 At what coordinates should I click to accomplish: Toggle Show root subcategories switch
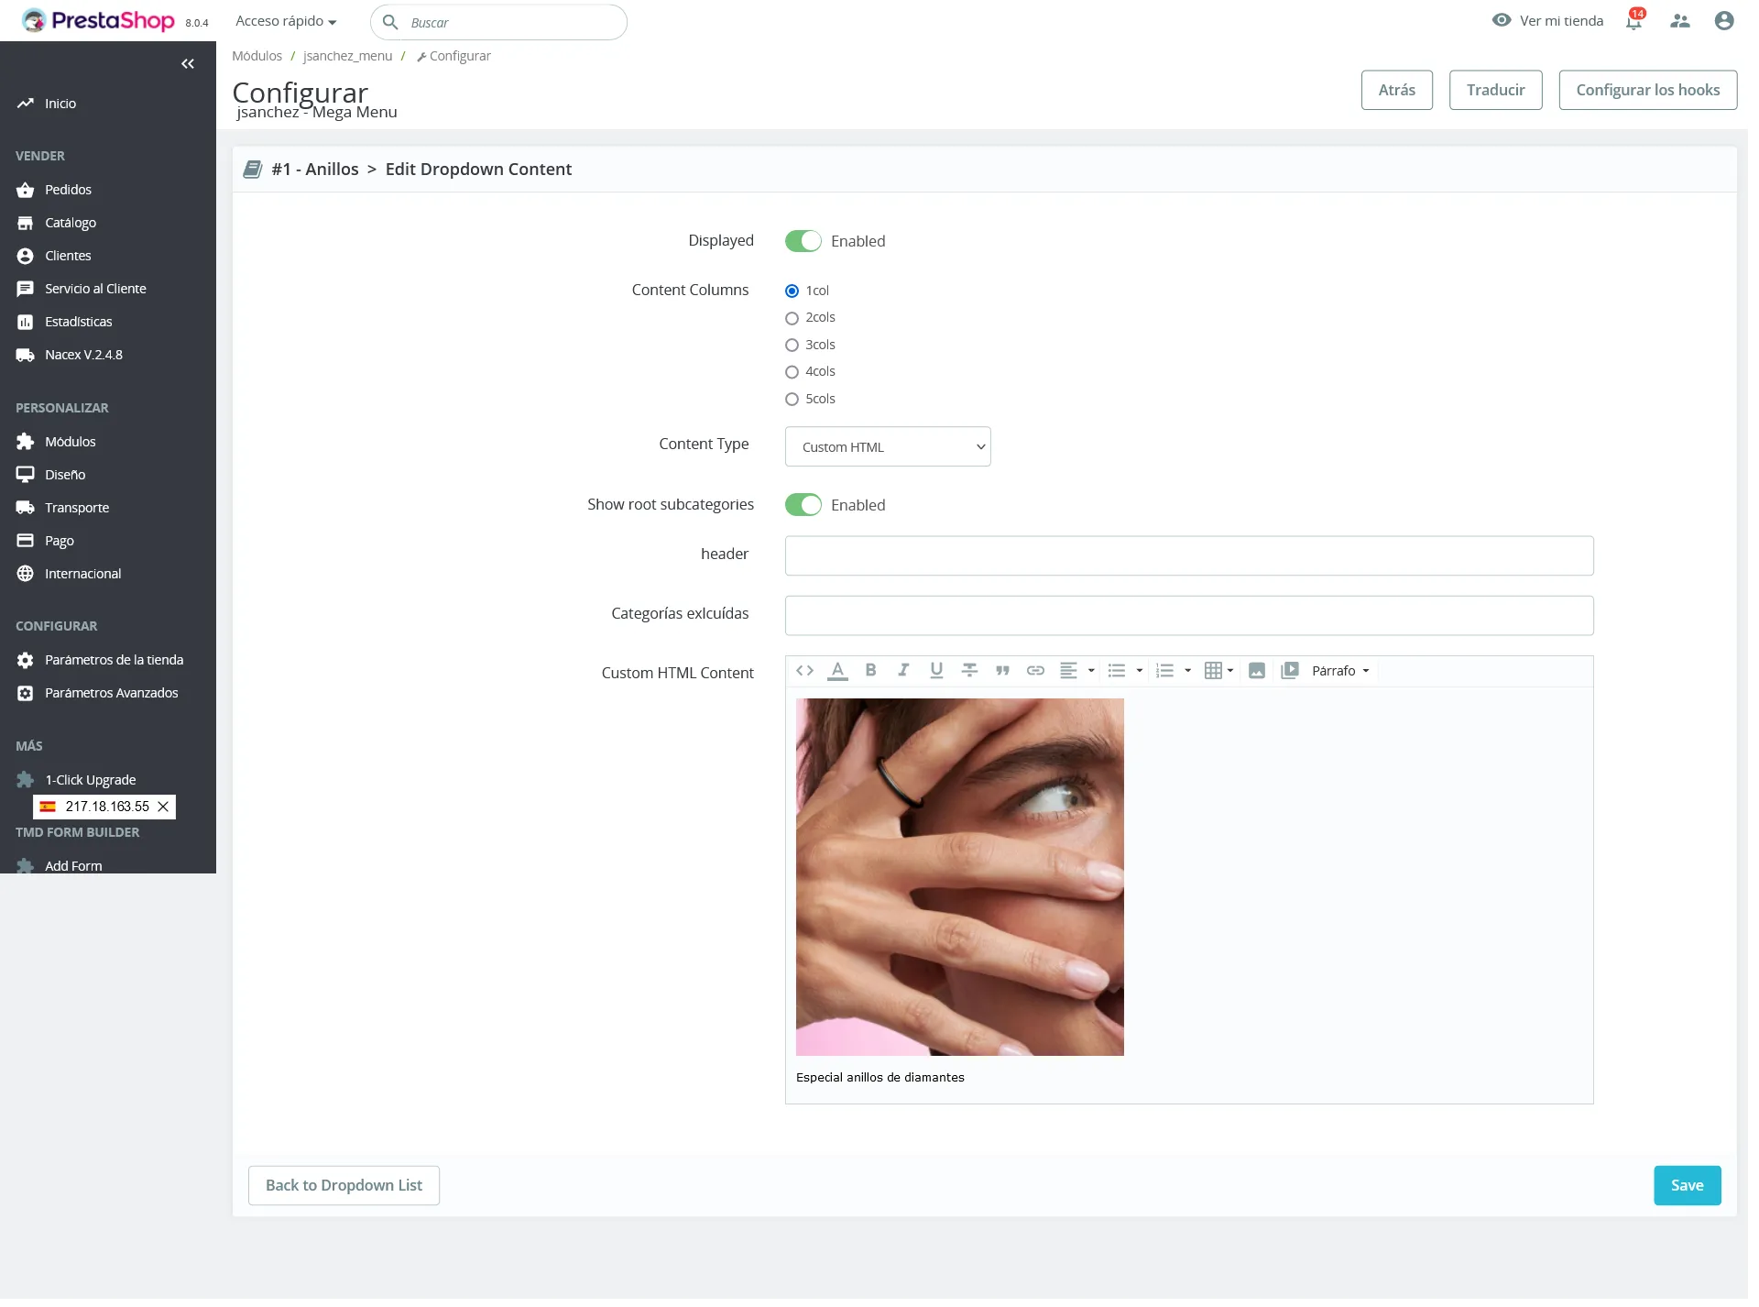pos(803,505)
